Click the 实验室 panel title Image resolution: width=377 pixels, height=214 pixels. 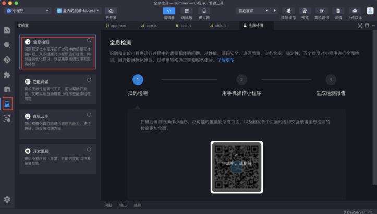tap(23, 26)
